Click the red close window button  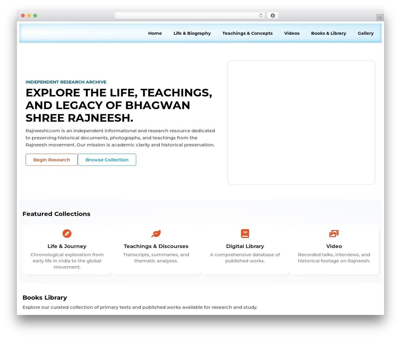tap(23, 16)
